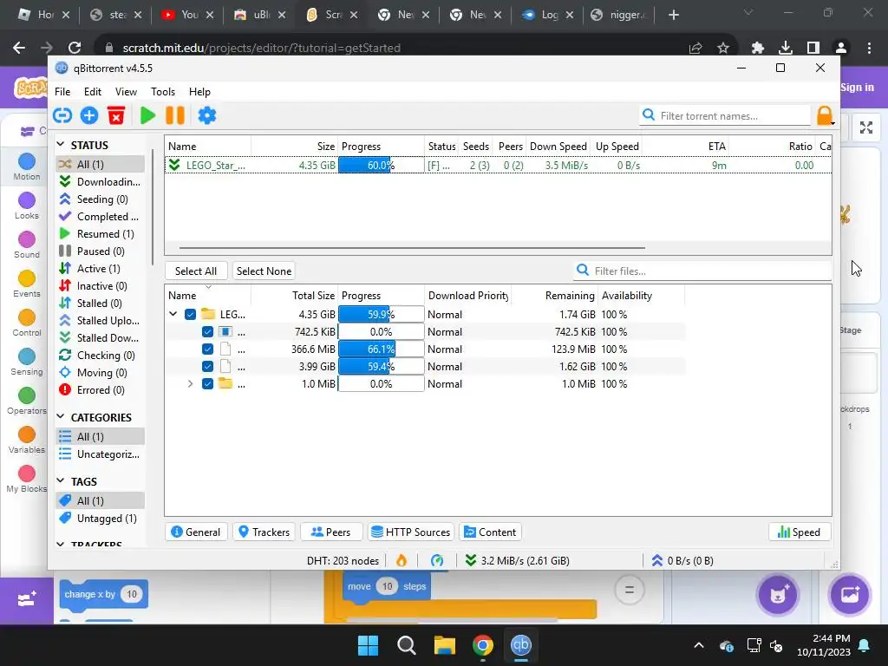Toggle checkbox for 1.0 MiB folder
Screen dimensions: 888x666
coord(207,384)
